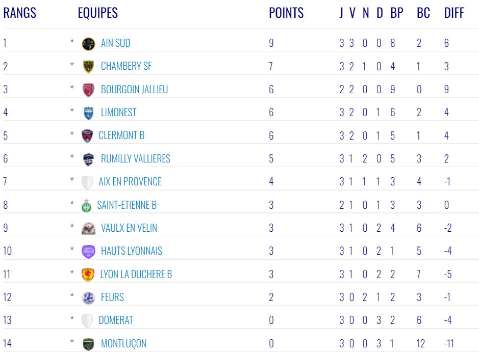Open the DOMERAT team page link

(x=116, y=320)
